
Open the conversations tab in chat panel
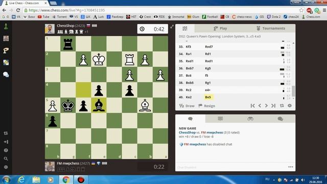(x=281, y=119)
